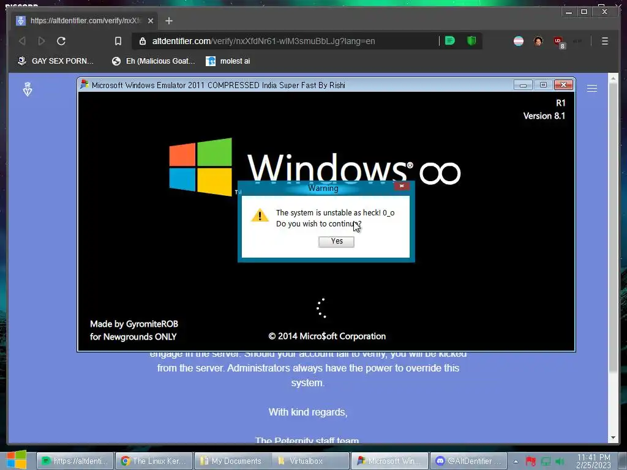Go back in browser history
627x470 pixels.
[23, 41]
